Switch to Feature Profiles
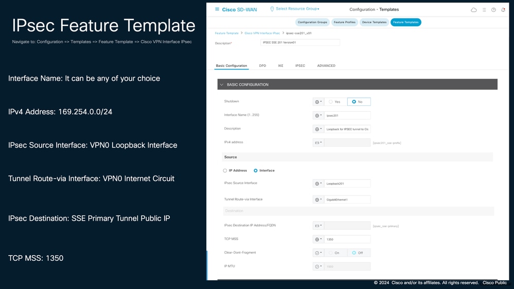The width and height of the screenshot is (514, 289). pyautogui.click(x=345, y=22)
